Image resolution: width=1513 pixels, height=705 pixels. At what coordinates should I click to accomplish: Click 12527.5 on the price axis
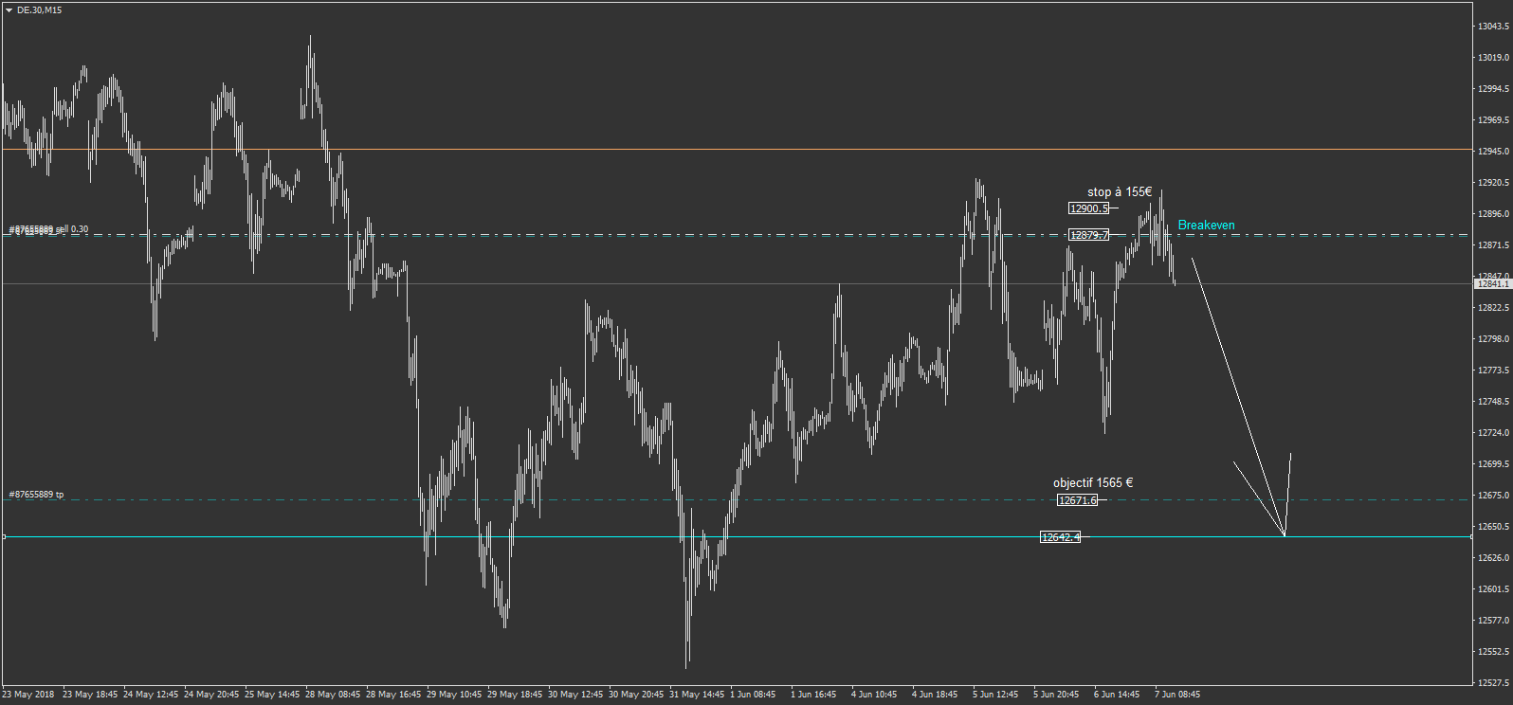1493,683
